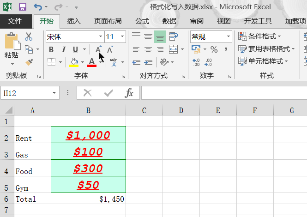This screenshot has height=217, width=307.
Task: Center text horizontally
Action: [148, 49]
